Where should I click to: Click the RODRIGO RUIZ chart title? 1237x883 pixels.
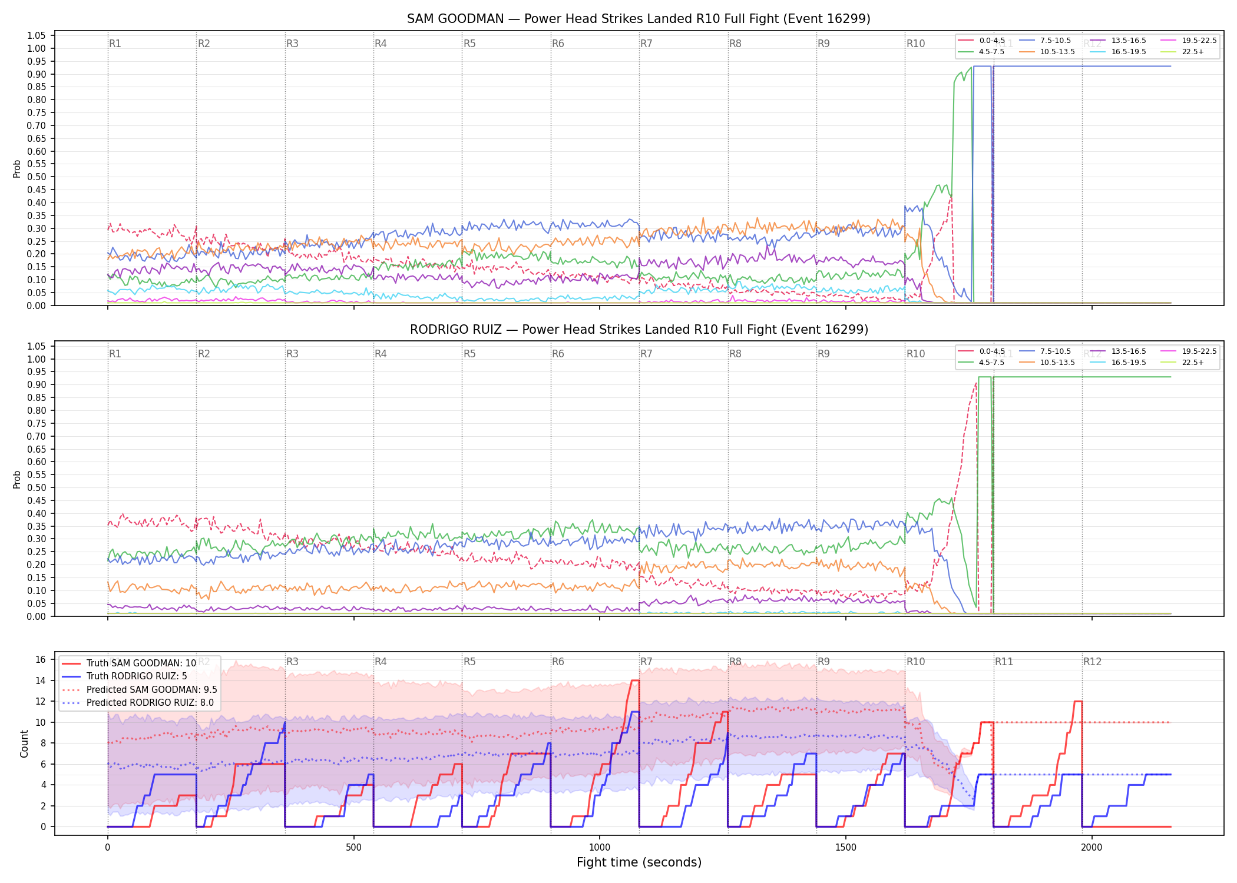(639, 330)
